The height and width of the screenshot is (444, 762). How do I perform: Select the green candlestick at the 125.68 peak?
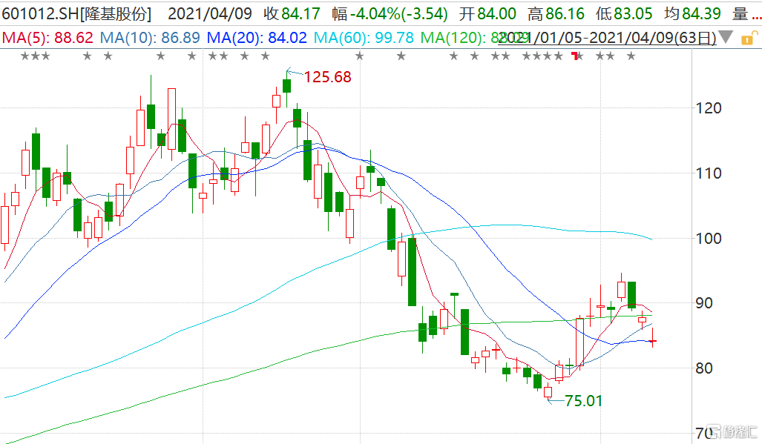tap(286, 87)
